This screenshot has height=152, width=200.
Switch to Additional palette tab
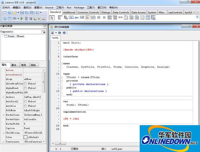[69, 12]
